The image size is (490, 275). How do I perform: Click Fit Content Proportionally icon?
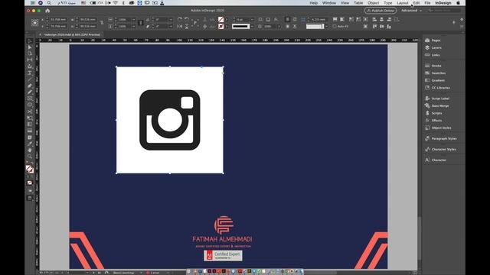pyautogui.click(x=342, y=19)
